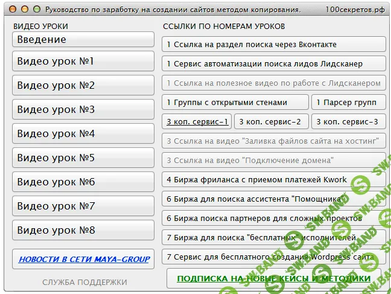Open коп. сервис-1 link

coord(197,122)
